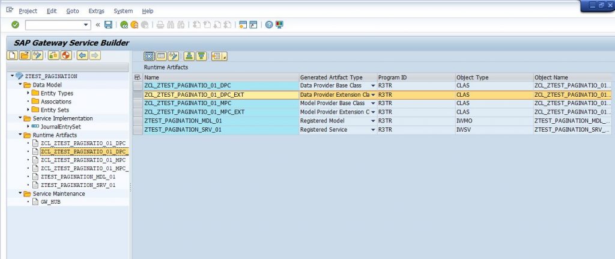Click the Sort Ascending icon
The height and width of the screenshot is (259, 615).
(x=189, y=56)
